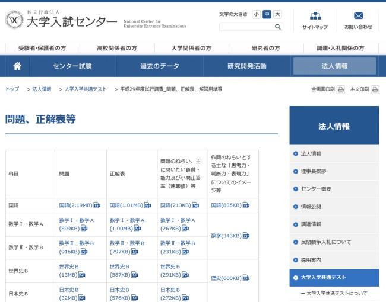Click the full-screen print printer icon

coord(341,89)
